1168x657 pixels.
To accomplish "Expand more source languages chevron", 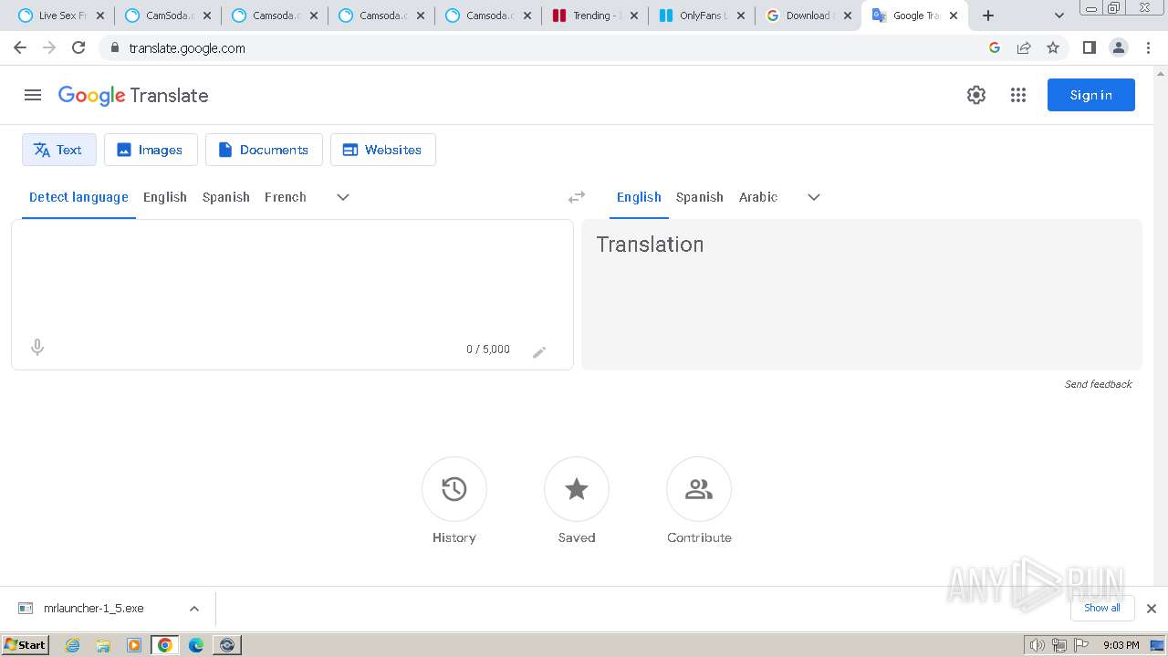I will click(343, 197).
